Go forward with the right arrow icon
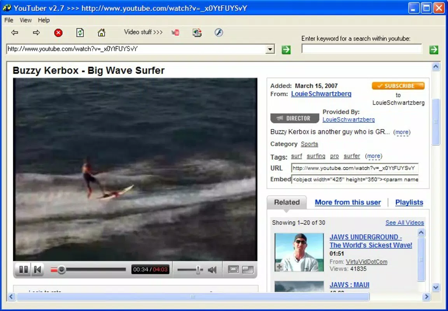448x311 pixels. point(36,33)
